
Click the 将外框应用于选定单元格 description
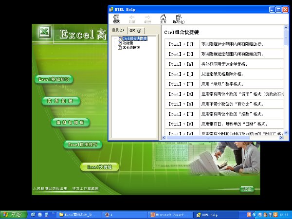(x=224, y=64)
